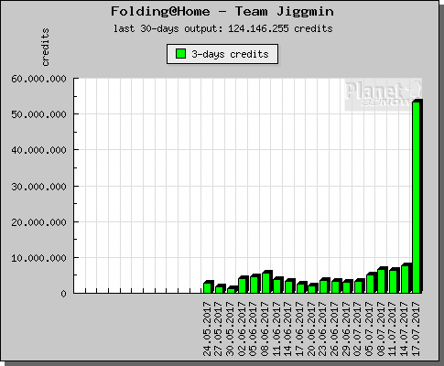
Task: Click the 05.06.2017 date label
Action: pos(254,328)
